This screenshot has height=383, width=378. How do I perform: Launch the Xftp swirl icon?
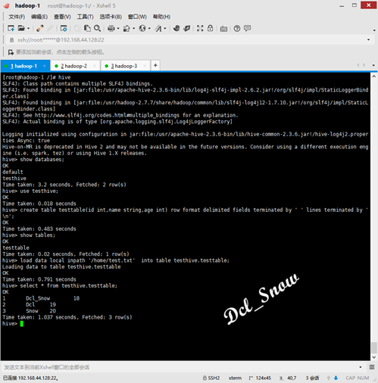tap(177, 28)
